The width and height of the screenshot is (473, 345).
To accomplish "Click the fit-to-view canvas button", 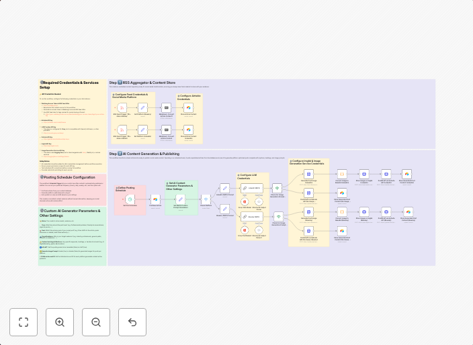I will [x=24, y=322].
